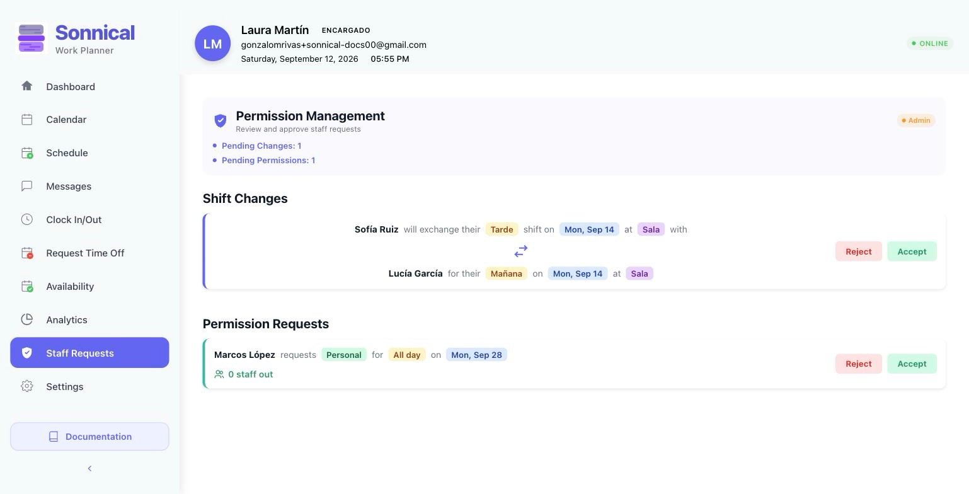View the Analytics page
969x494 pixels.
click(x=89, y=320)
